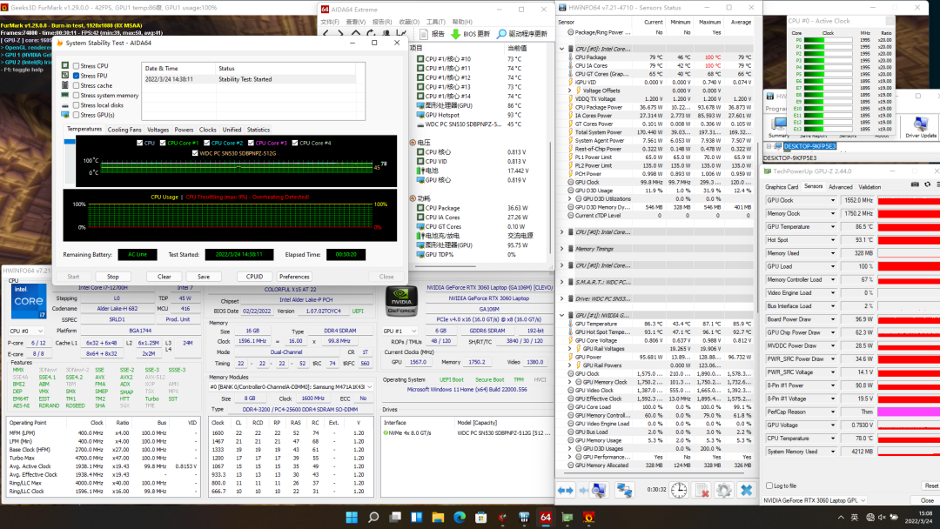Switch to the Cooling Fans tab
Image resolution: width=940 pixels, height=529 pixels.
coord(124,130)
